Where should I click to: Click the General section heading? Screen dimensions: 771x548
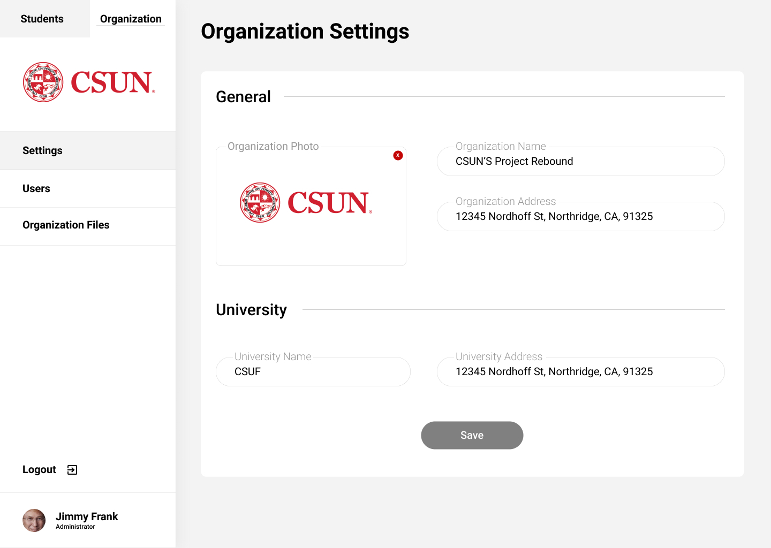pos(244,97)
